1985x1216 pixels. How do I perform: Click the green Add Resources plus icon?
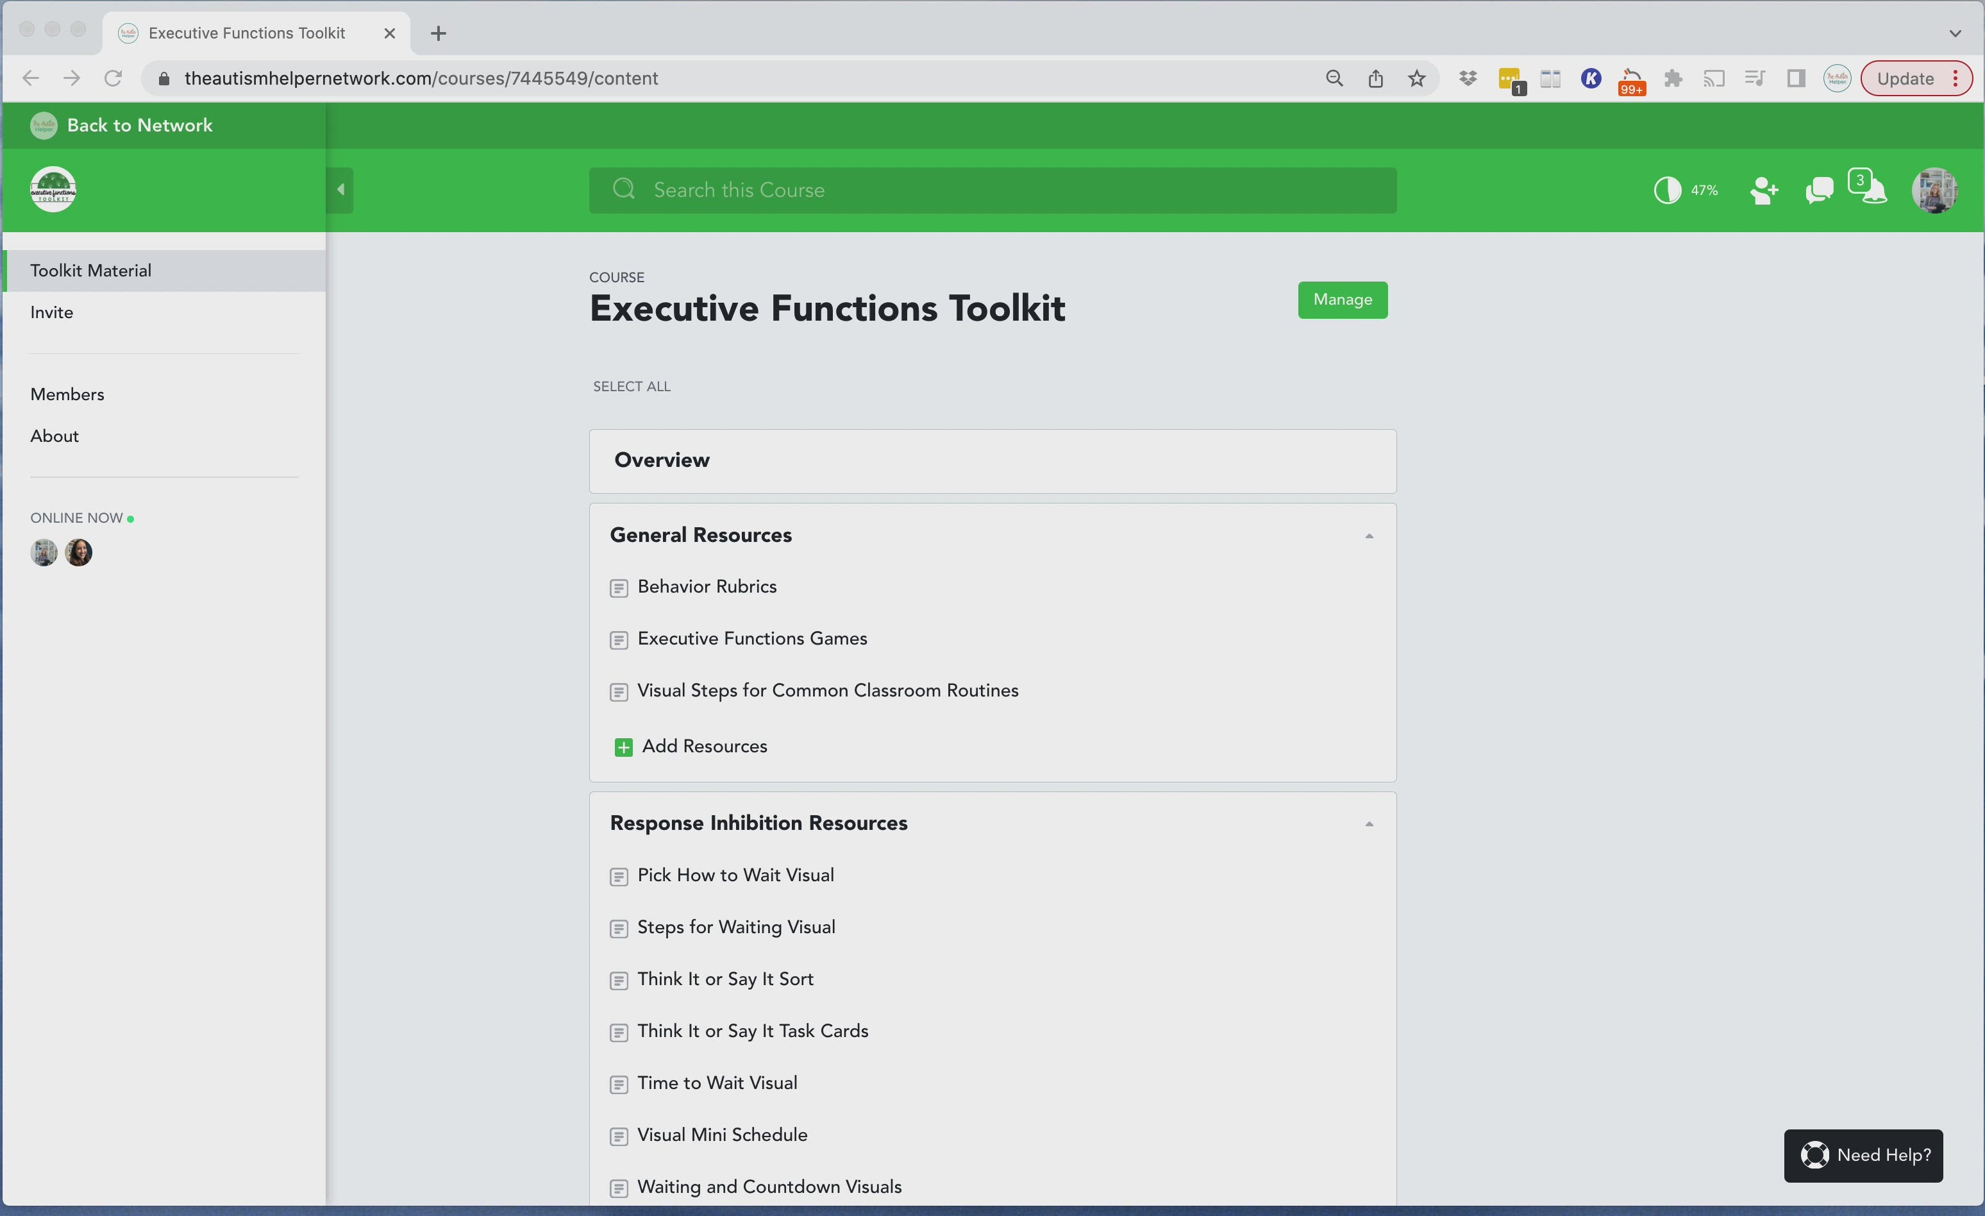[624, 746]
